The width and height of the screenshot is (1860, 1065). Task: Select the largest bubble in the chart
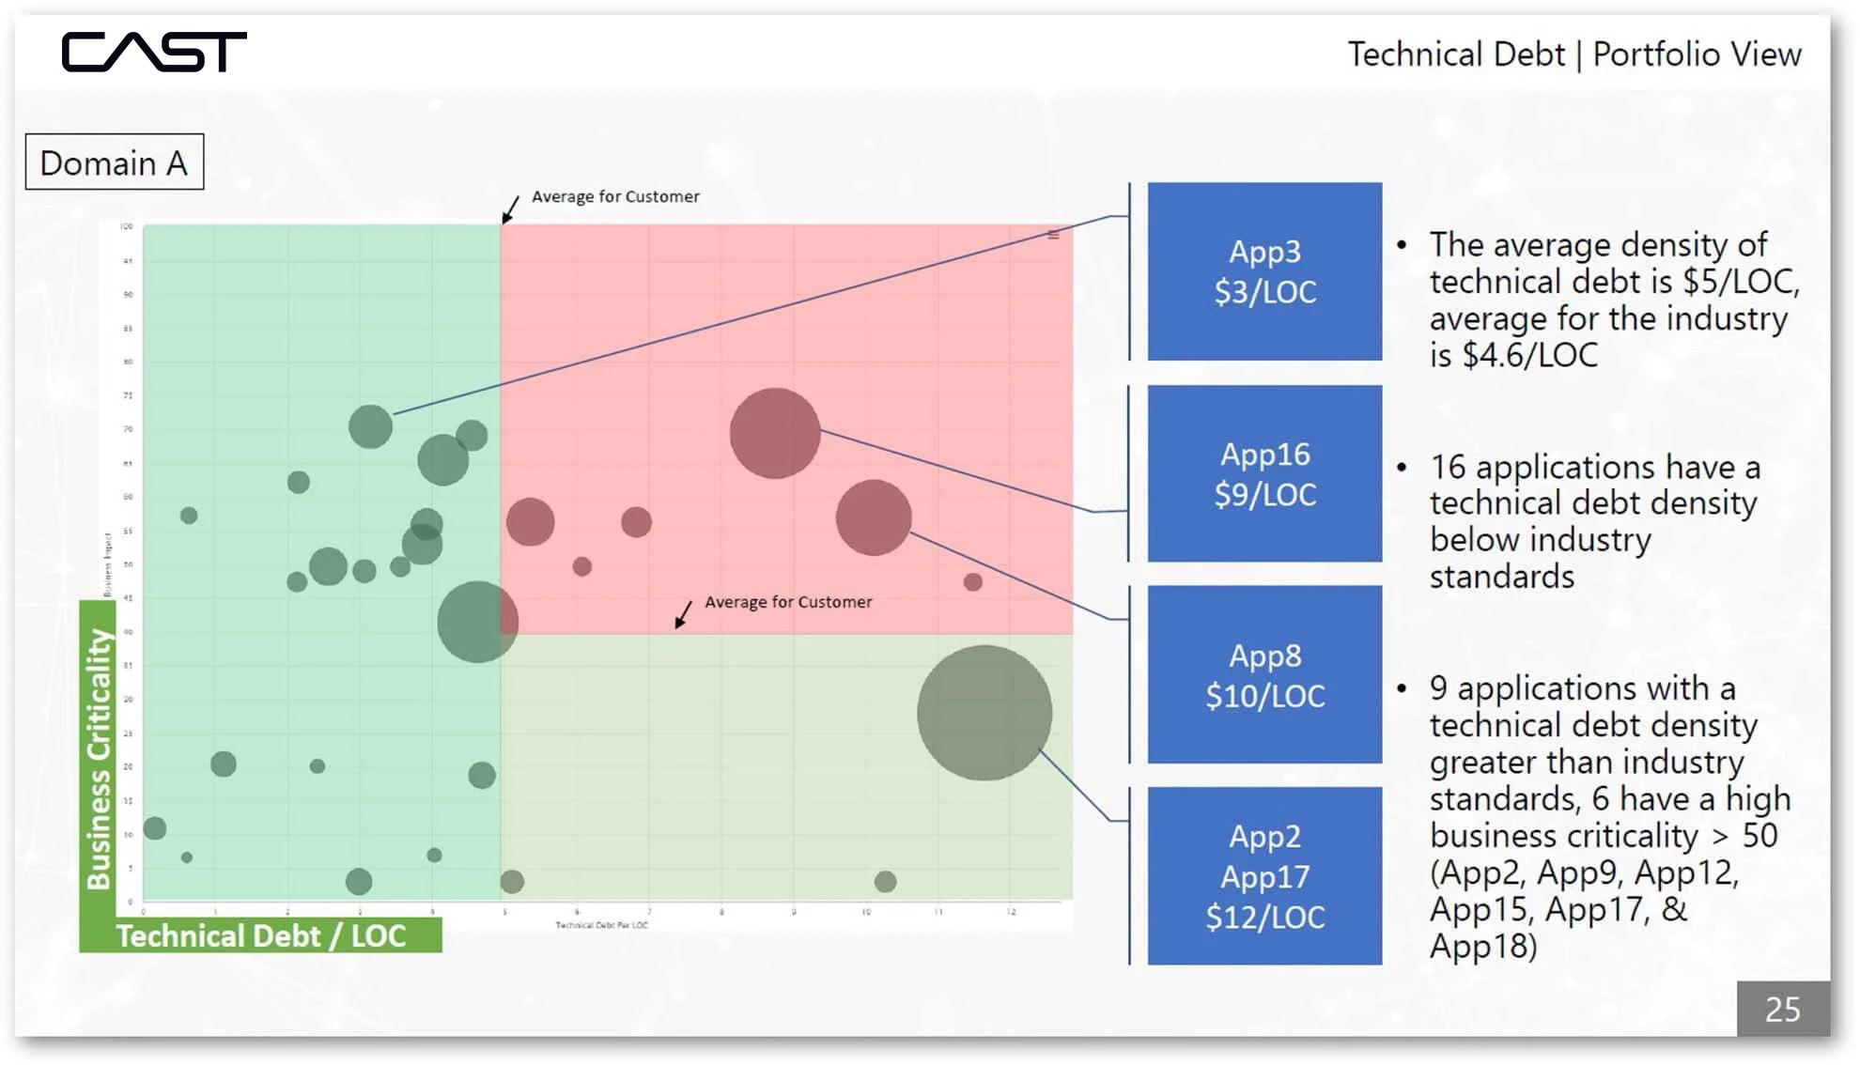984,713
